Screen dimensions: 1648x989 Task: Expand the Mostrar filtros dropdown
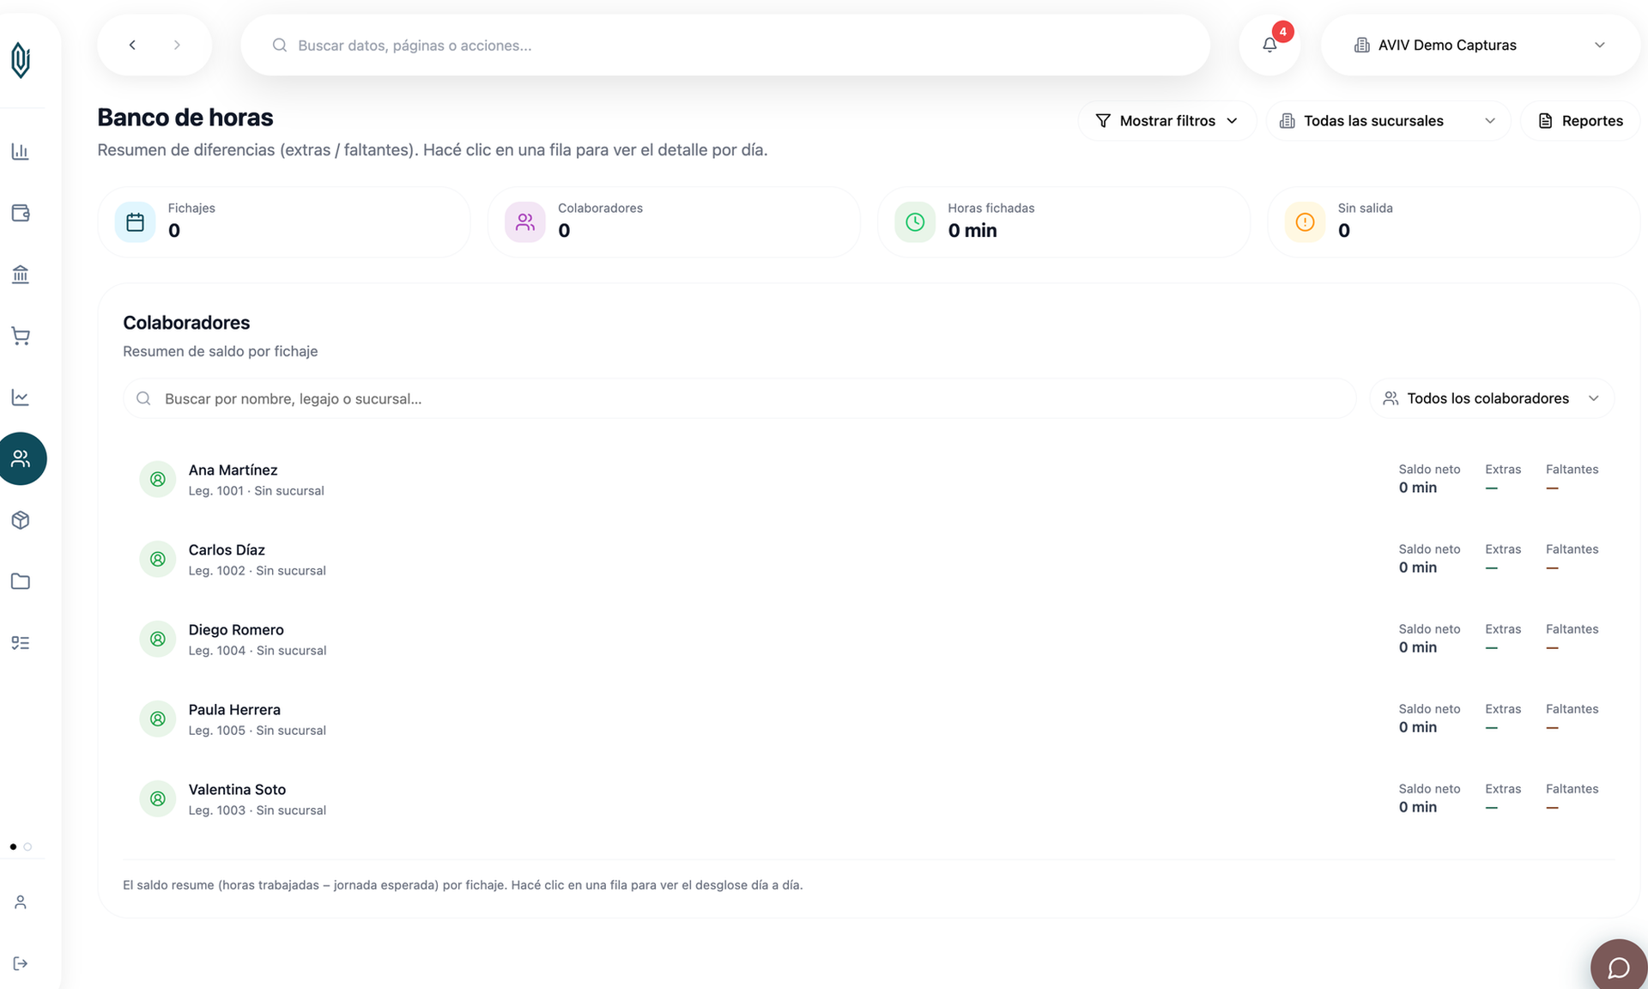click(1166, 121)
